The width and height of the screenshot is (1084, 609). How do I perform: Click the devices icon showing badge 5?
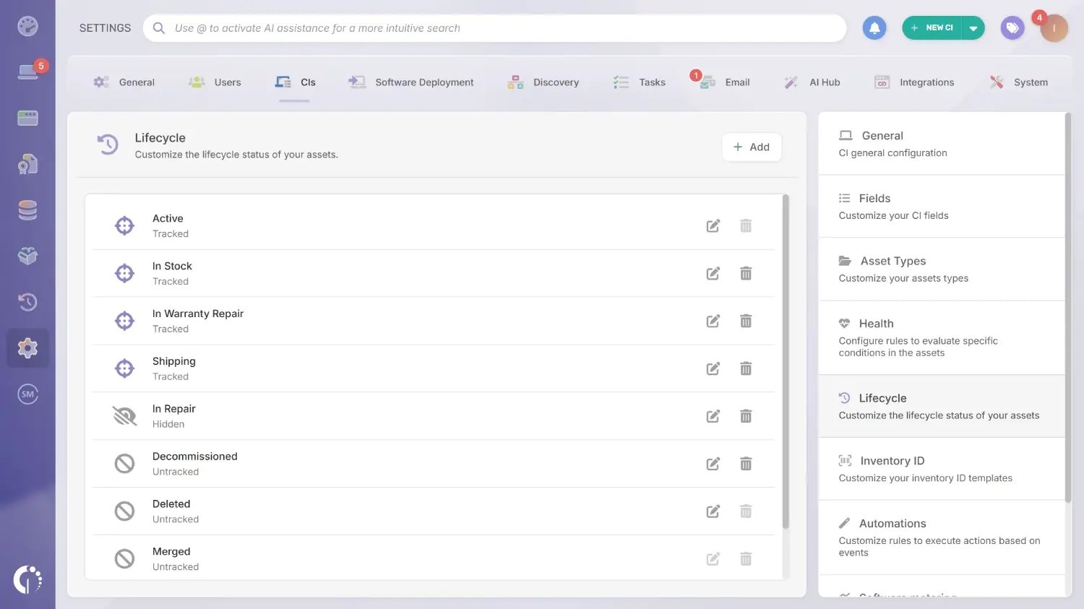coord(27,71)
